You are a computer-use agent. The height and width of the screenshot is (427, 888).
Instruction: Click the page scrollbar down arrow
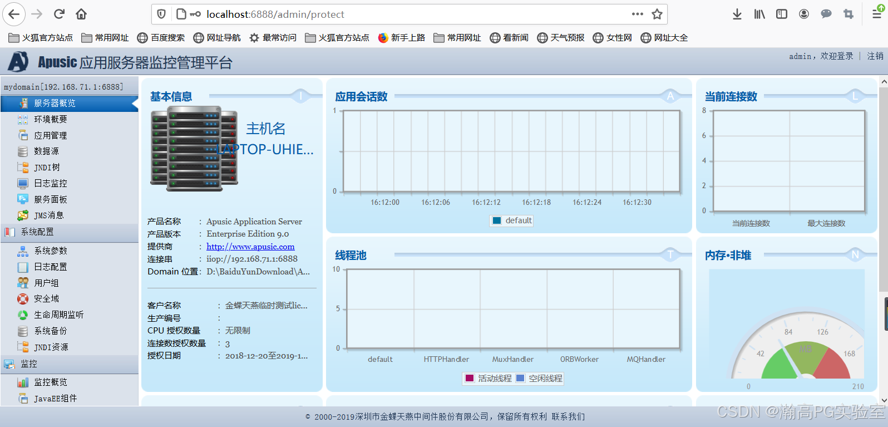(883, 400)
